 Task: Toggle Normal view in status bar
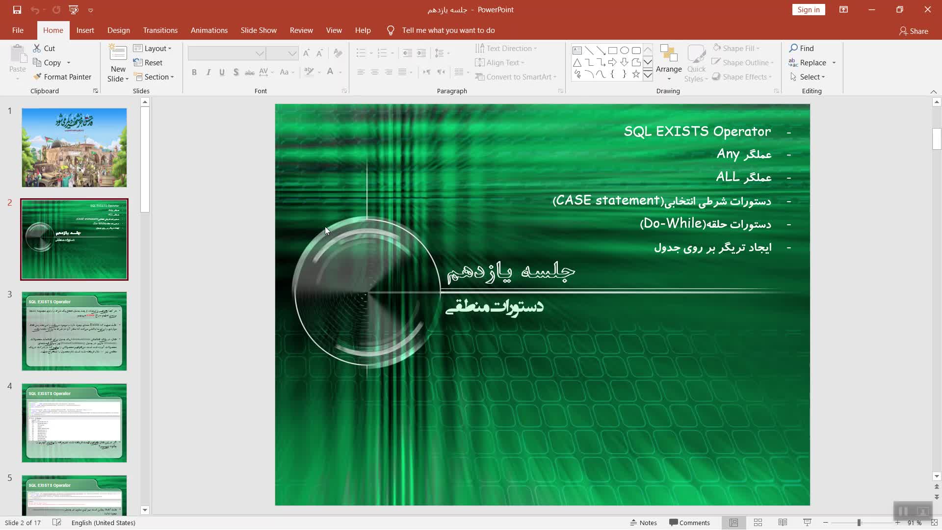coord(733,523)
